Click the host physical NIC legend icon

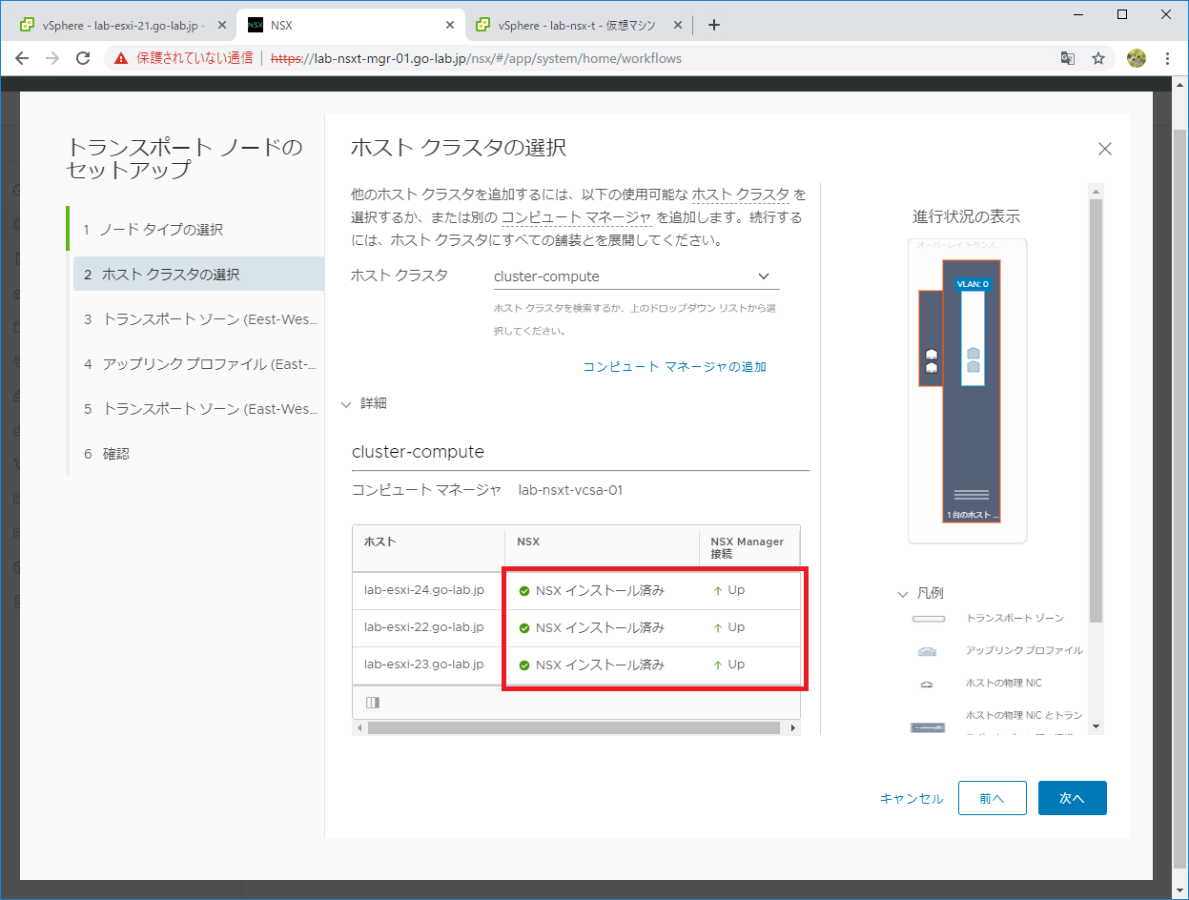click(x=928, y=684)
